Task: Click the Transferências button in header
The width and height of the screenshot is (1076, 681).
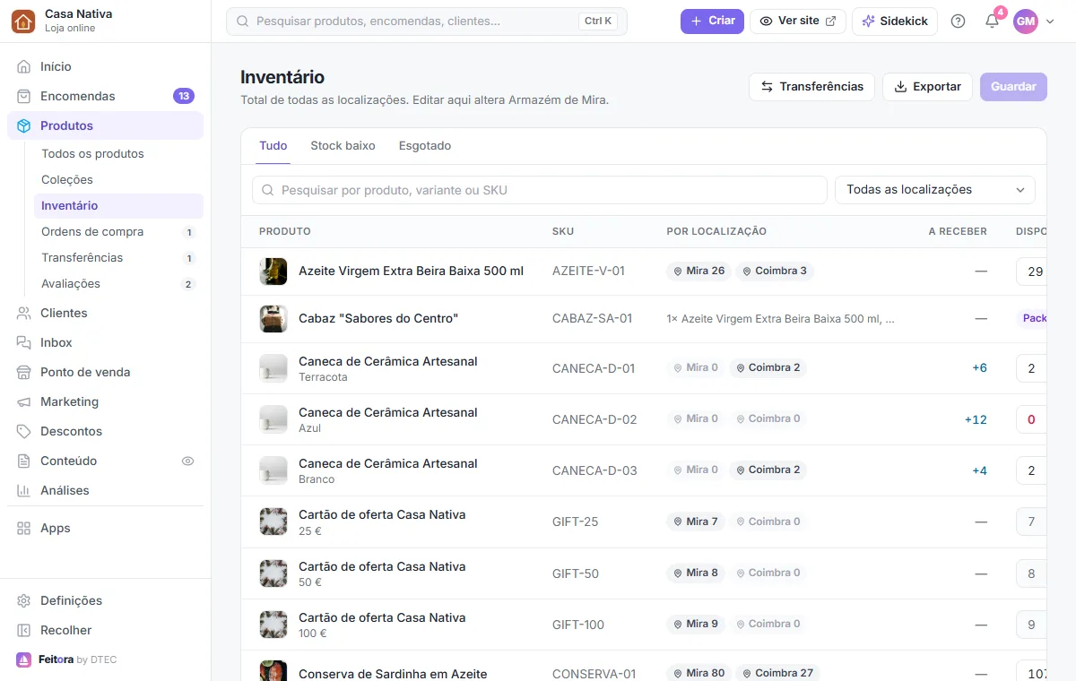Action: click(811, 87)
